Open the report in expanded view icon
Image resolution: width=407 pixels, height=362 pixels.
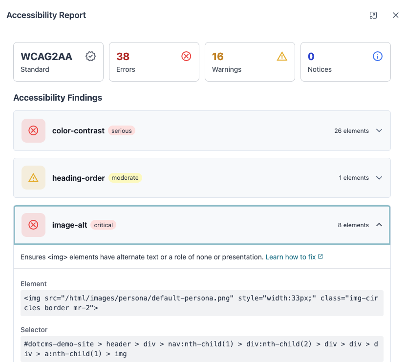coord(373,15)
